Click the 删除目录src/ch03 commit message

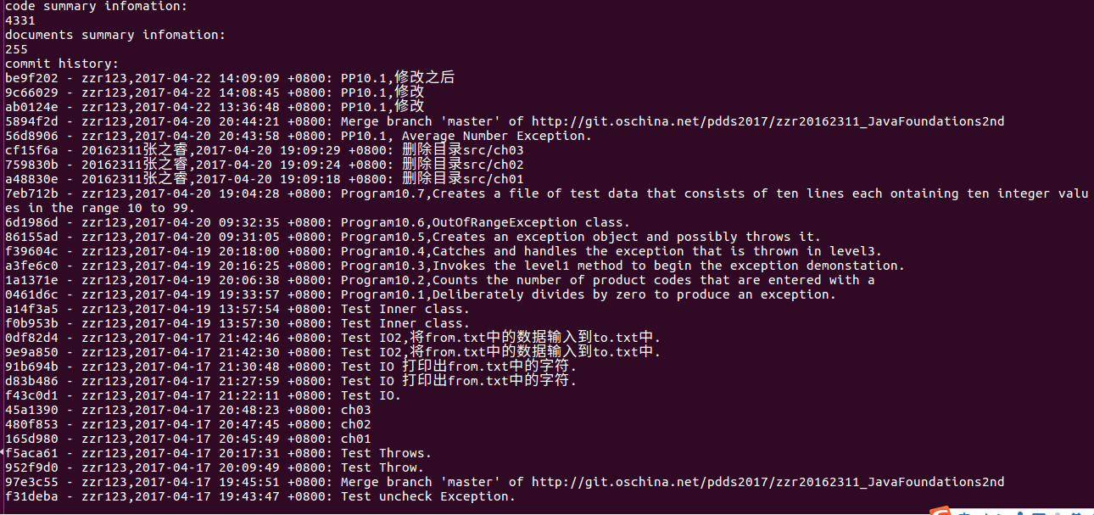pyautogui.click(x=463, y=150)
